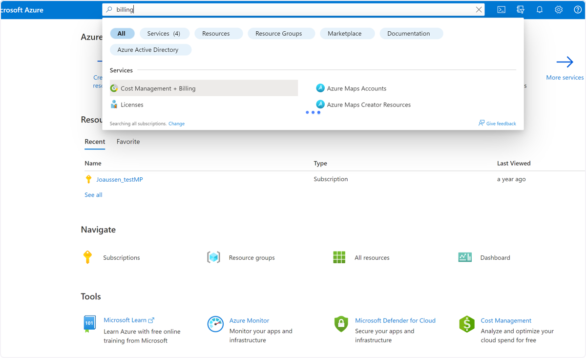Click the Last Viewed column header
The height and width of the screenshot is (358, 586).
pyautogui.click(x=514, y=163)
